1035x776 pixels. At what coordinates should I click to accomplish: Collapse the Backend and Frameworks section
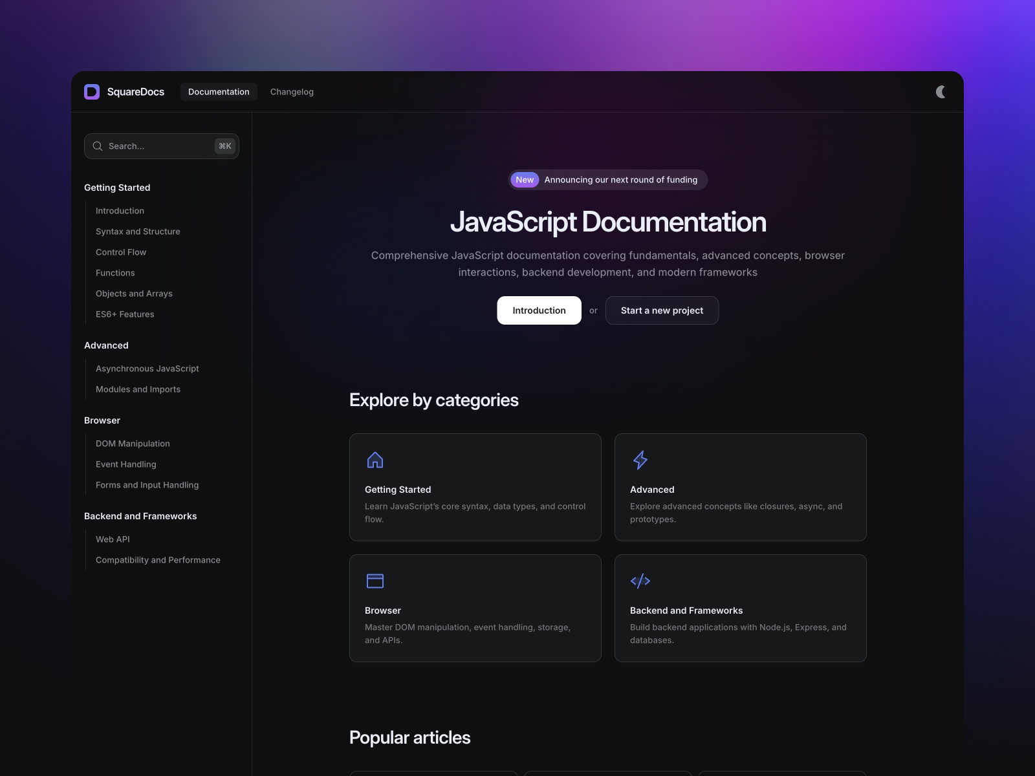pos(140,516)
